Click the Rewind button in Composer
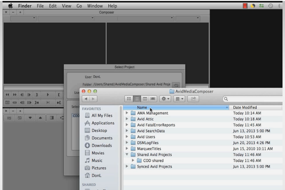The image size is (285, 190). [8, 95]
